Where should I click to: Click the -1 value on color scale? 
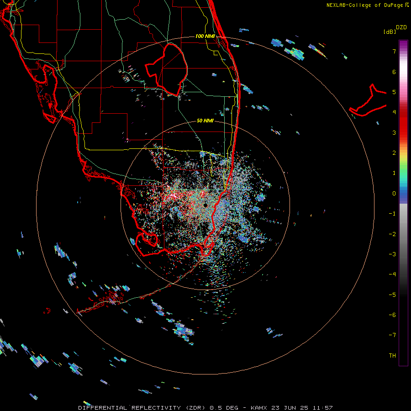(x=392, y=214)
